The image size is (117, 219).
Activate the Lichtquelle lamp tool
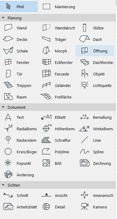click(95, 85)
